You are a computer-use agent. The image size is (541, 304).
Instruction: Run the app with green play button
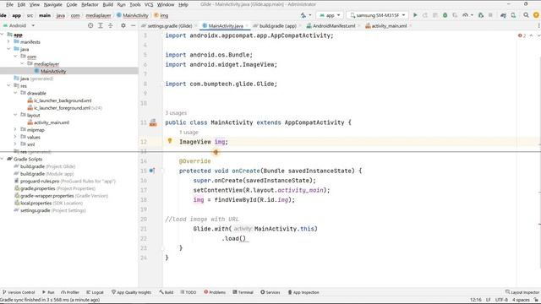pos(415,15)
